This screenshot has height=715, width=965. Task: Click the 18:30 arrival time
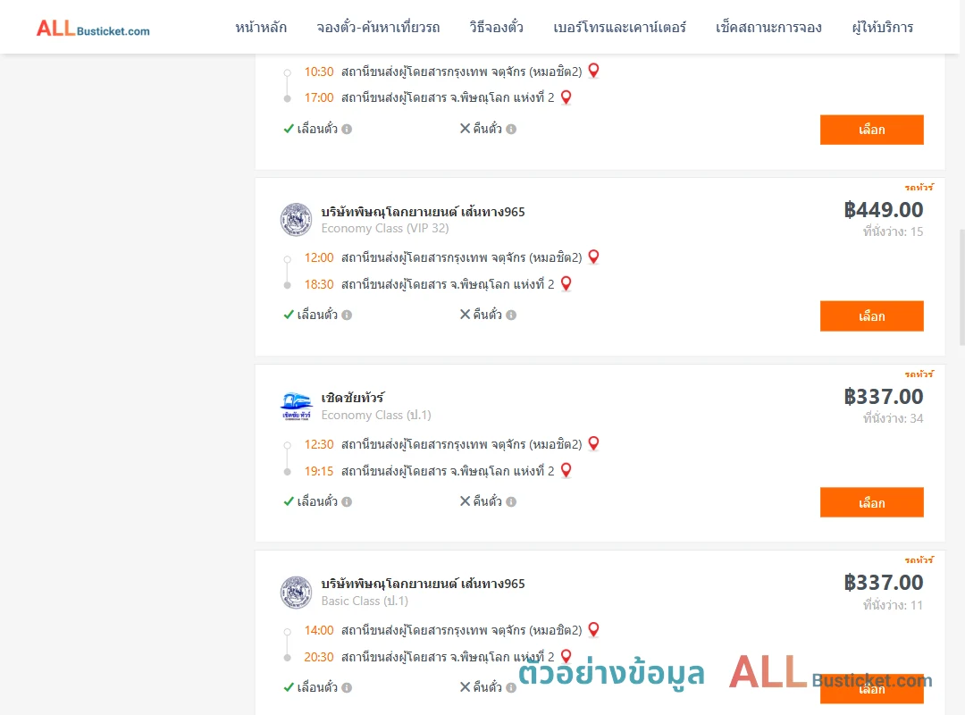point(319,284)
